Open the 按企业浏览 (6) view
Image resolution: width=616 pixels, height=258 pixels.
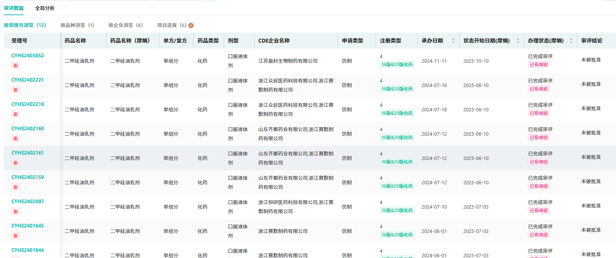(x=125, y=25)
